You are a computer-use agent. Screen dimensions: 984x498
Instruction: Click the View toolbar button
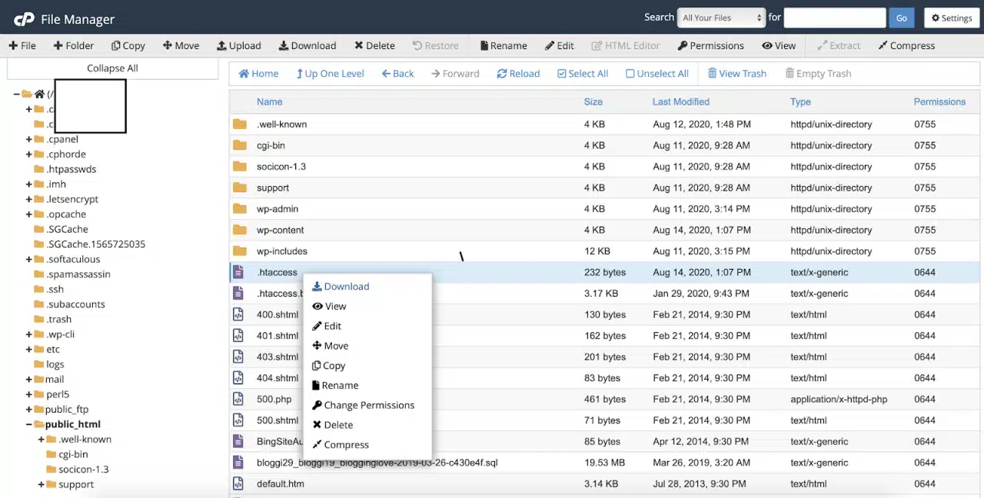pos(779,45)
